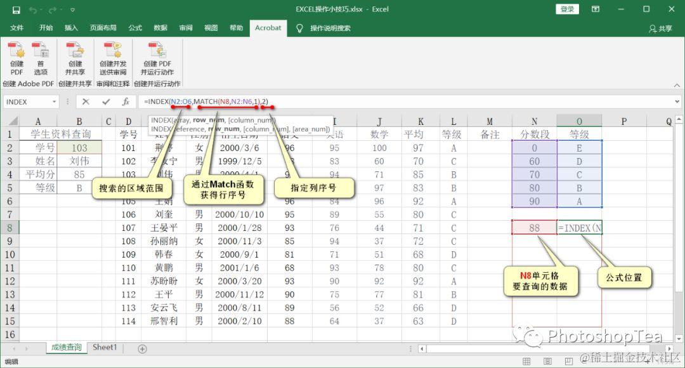The image size is (685, 368).
Task: Open the 文件 menu
Action: [x=16, y=28]
